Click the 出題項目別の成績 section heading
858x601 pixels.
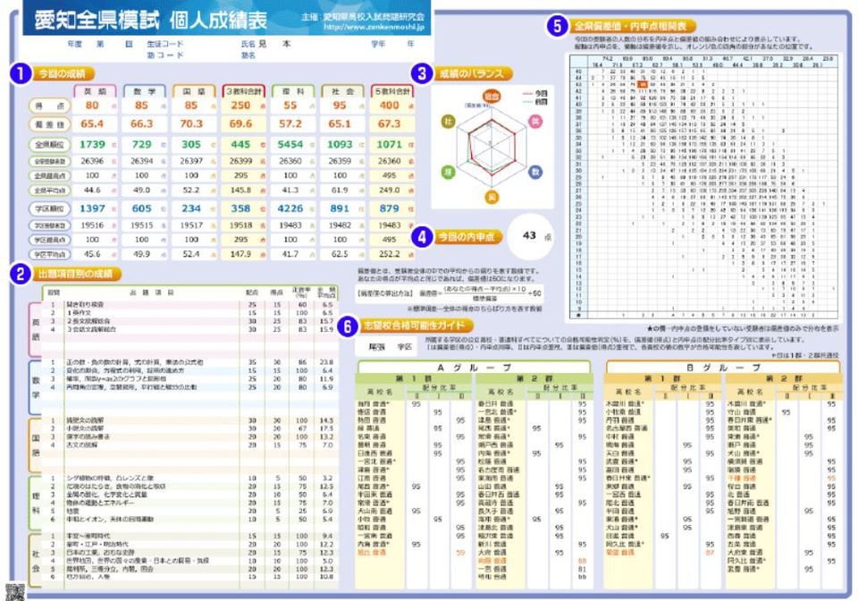[x=76, y=274]
